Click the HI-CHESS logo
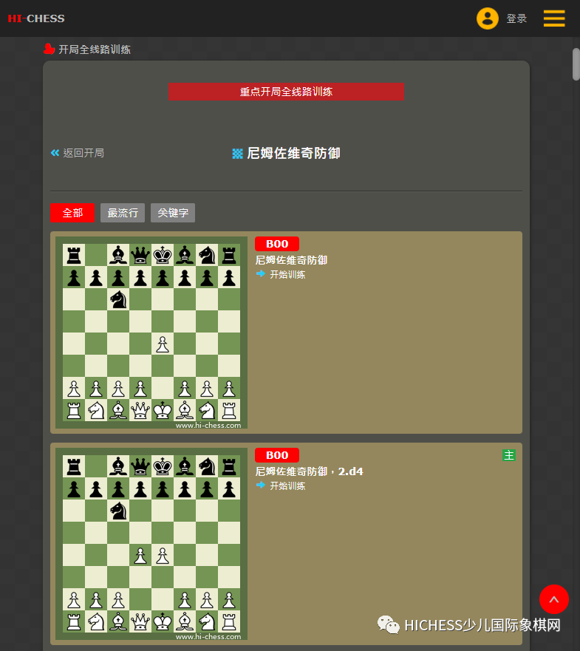The image size is (580, 651). coord(36,18)
